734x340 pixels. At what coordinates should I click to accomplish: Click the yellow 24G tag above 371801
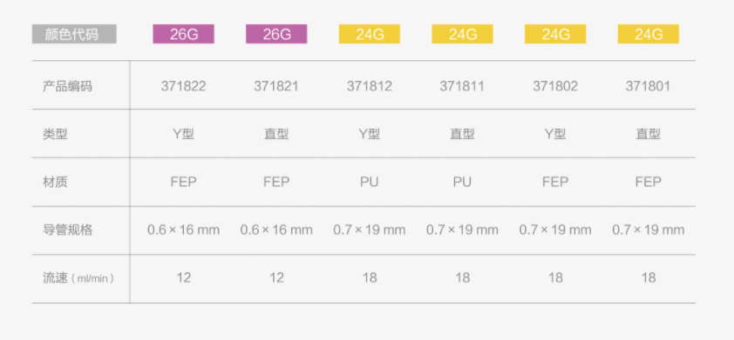[x=649, y=34]
